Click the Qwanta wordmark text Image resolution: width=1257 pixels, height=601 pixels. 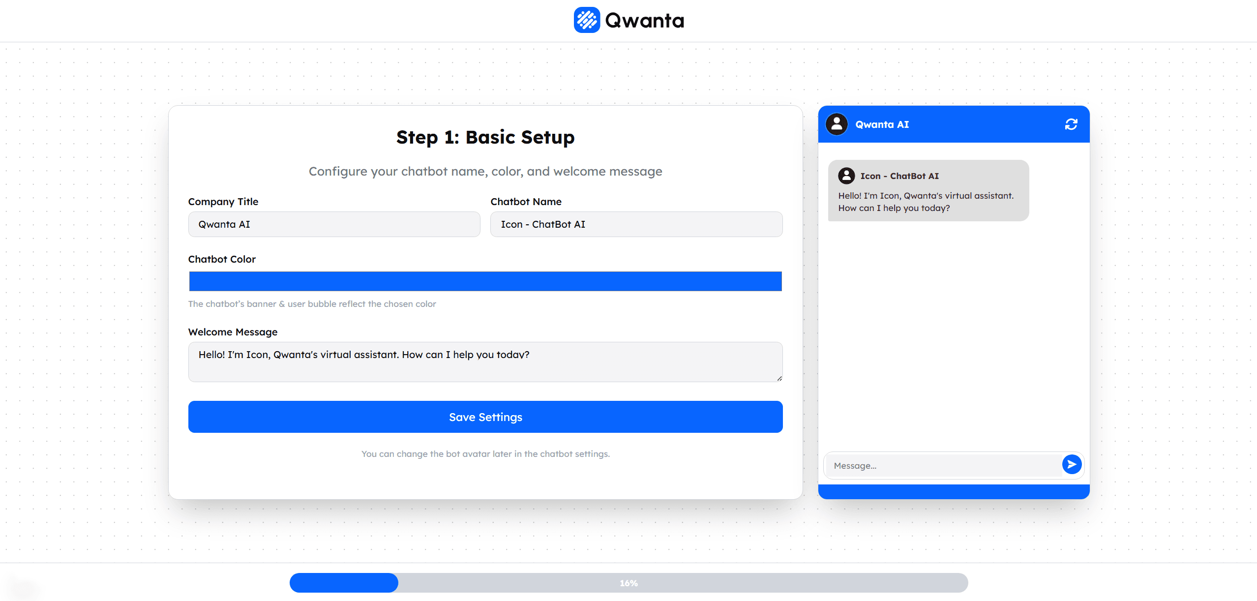coord(644,21)
